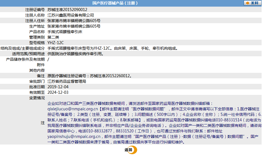Click the email yaopinshuju@nmpaic.org.cn

pyautogui.click(x=74, y=137)
